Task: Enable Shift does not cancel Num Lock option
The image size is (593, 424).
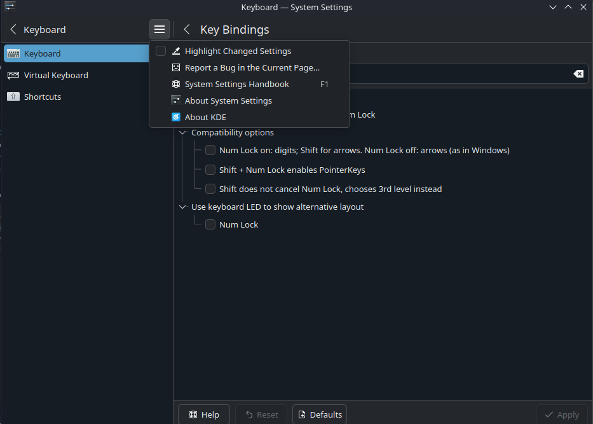Action: tap(210, 189)
